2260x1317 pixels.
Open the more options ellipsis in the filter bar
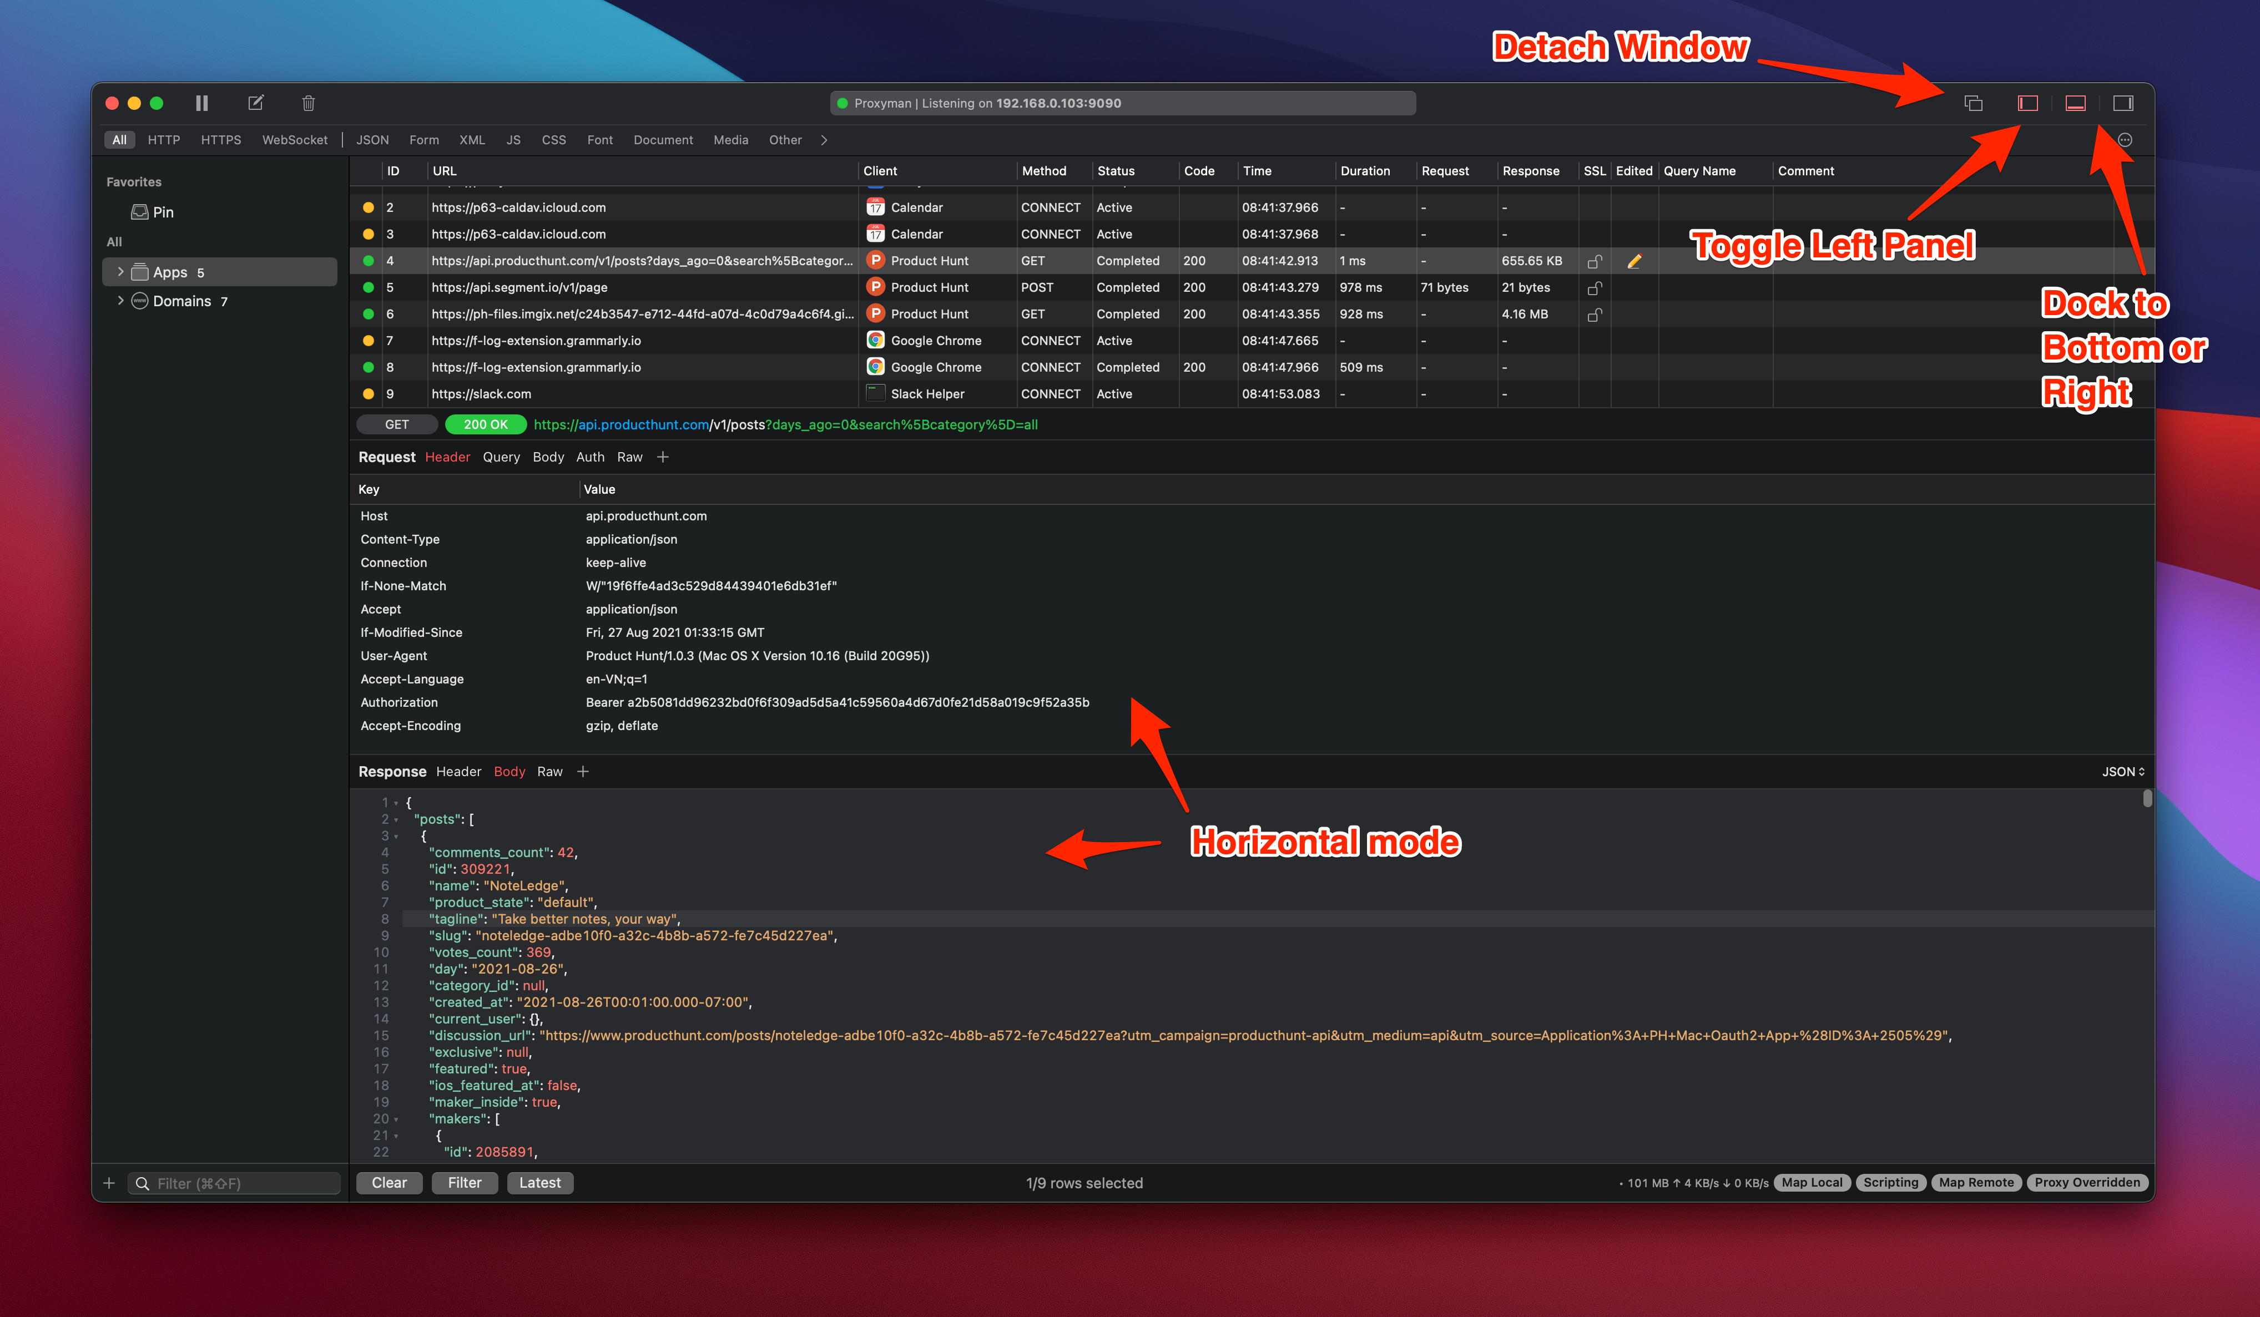pyautogui.click(x=2125, y=140)
